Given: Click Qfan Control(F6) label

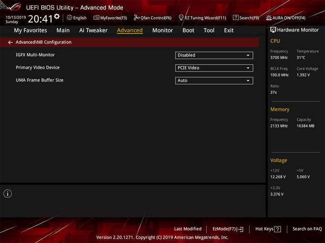Looking at the screenshot, I should click(156, 18).
